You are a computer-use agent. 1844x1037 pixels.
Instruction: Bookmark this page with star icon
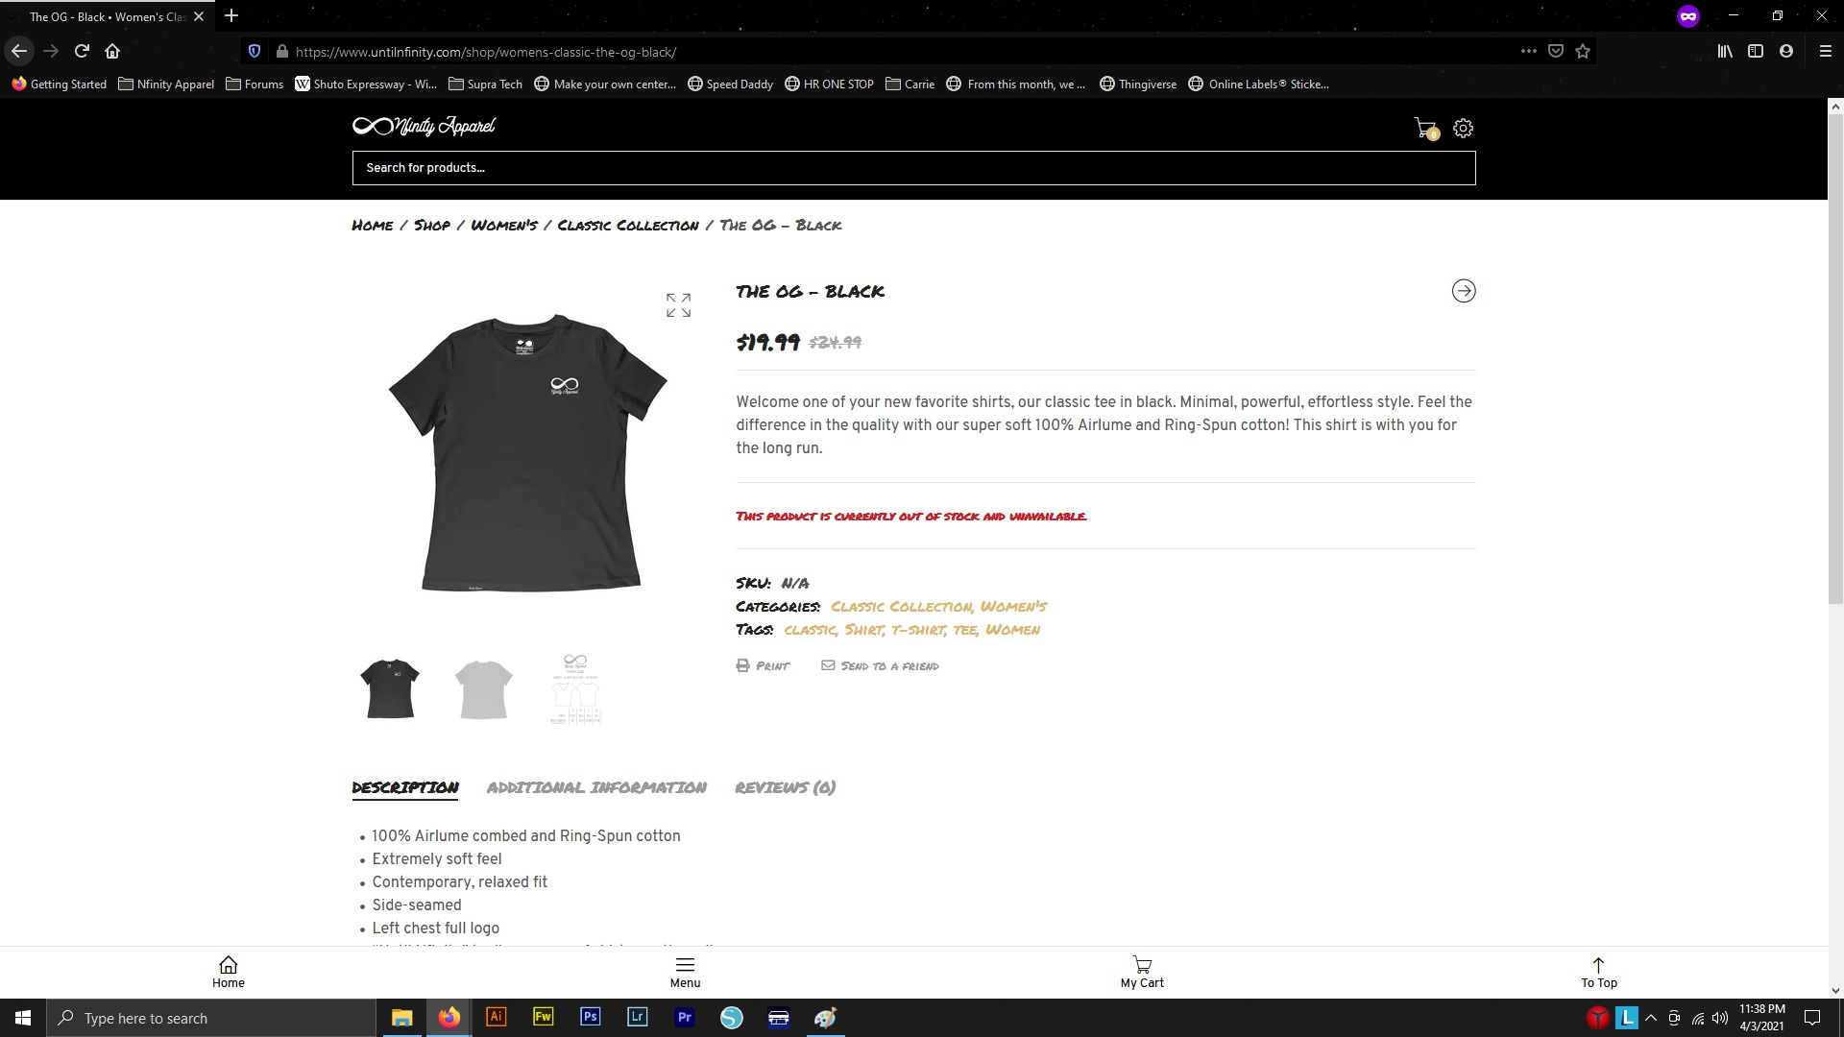1583,51
